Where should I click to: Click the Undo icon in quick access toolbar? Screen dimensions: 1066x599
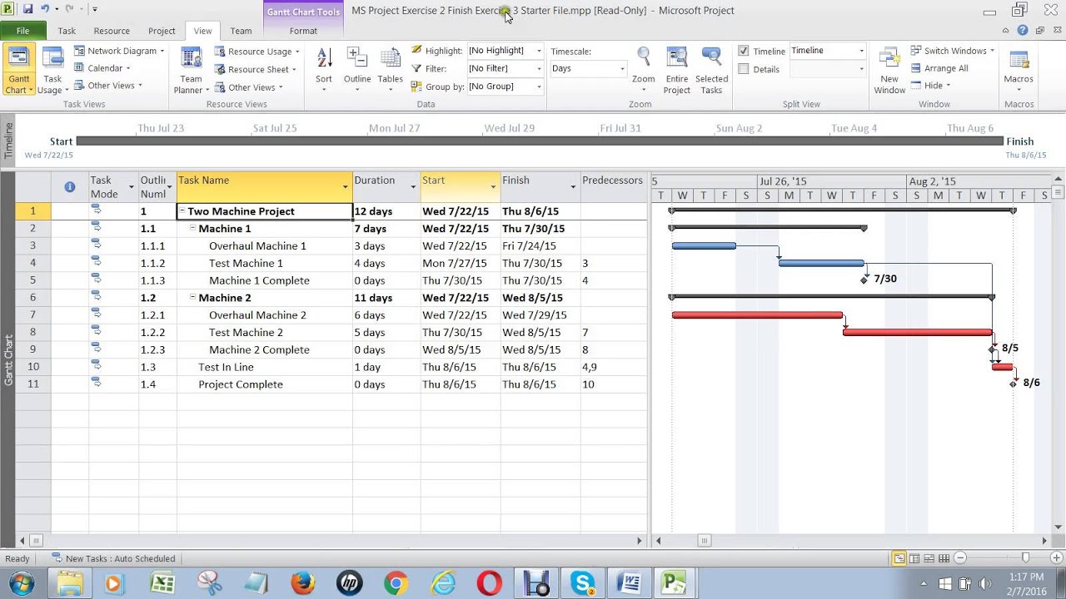(x=45, y=9)
